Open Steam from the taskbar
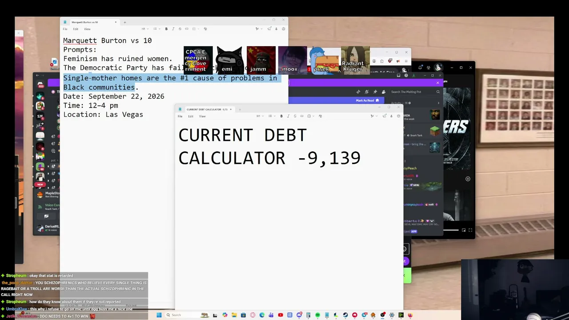The width and height of the screenshot is (569, 320). (345, 315)
